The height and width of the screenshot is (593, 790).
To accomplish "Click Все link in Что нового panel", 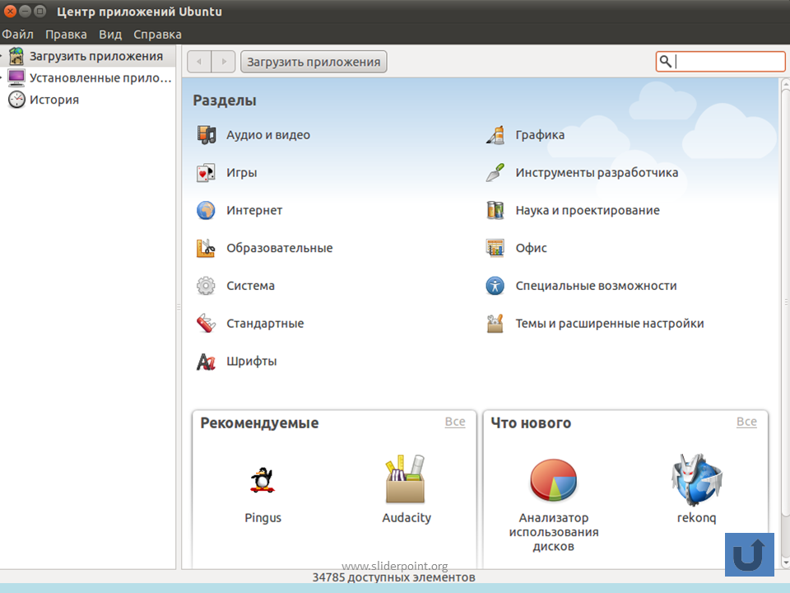I will (746, 422).
